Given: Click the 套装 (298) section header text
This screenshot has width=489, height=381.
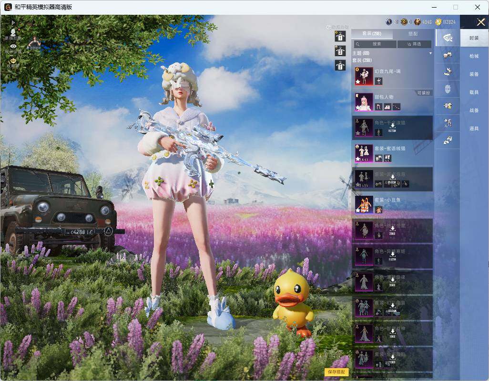Looking at the screenshot, I should (362, 60).
